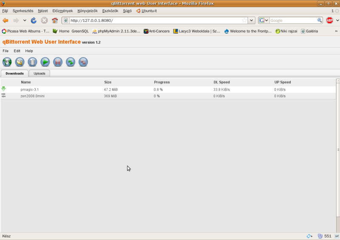The height and width of the screenshot is (240, 340).
Task: Click the search magnifier icon in Google box
Action: coord(320,20)
